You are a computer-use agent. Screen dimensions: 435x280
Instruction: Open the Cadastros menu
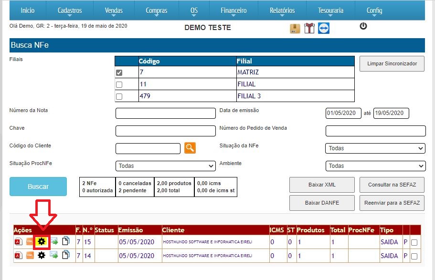70,10
